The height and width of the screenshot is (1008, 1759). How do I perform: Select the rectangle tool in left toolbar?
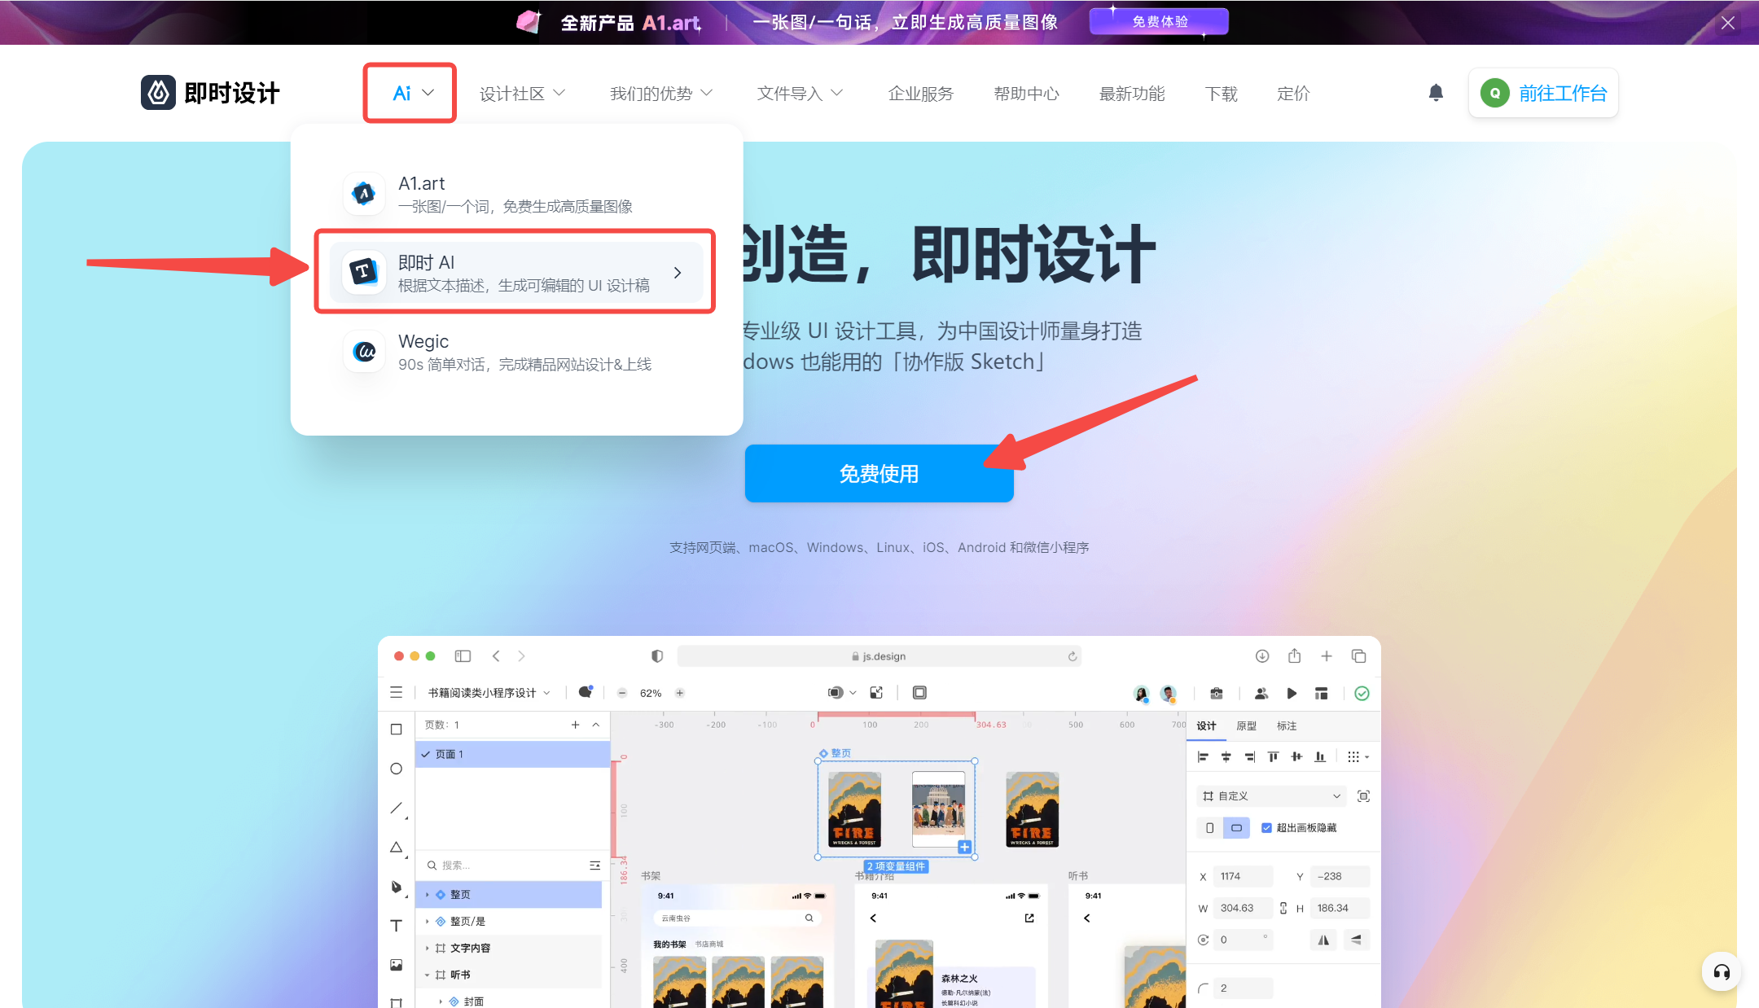[397, 730]
